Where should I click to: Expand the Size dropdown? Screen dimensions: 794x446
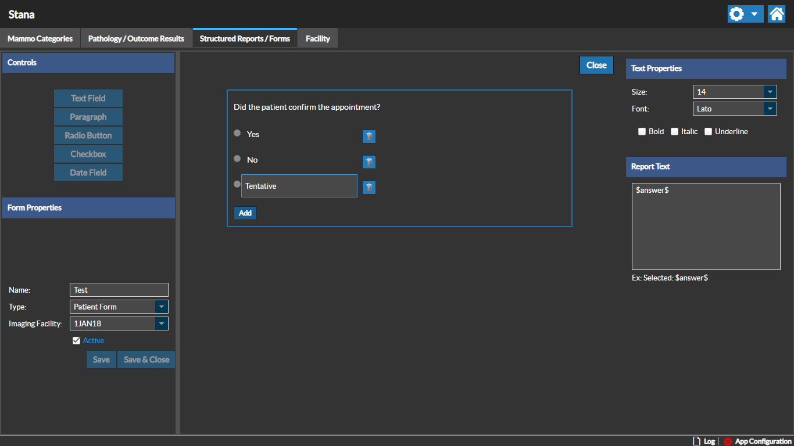(770, 92)
